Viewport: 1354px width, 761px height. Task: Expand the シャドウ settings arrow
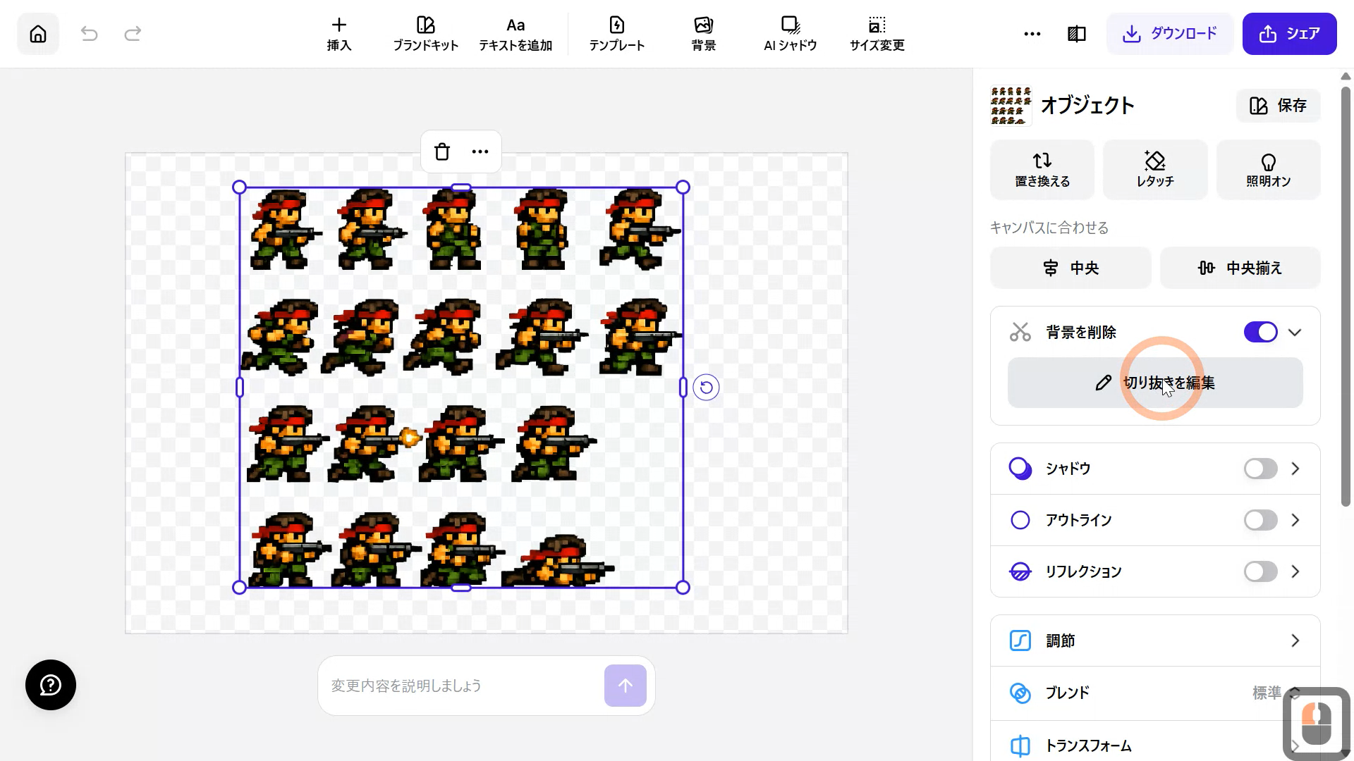pos(1295,469)
